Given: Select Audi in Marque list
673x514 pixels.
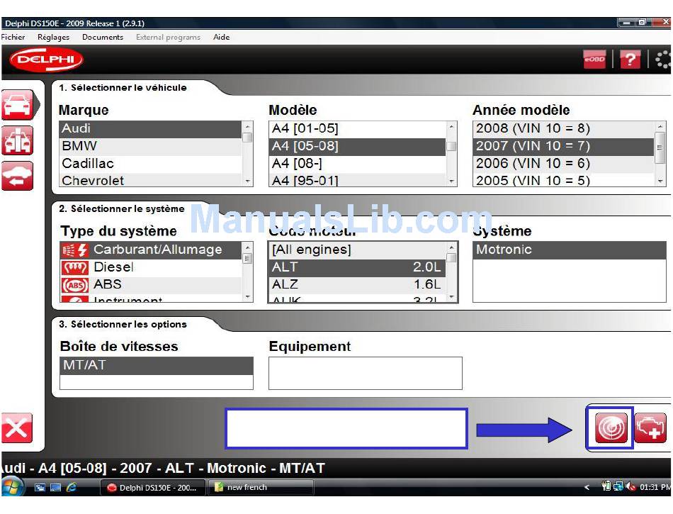Looking at the screenshot, I should (150, 128).
